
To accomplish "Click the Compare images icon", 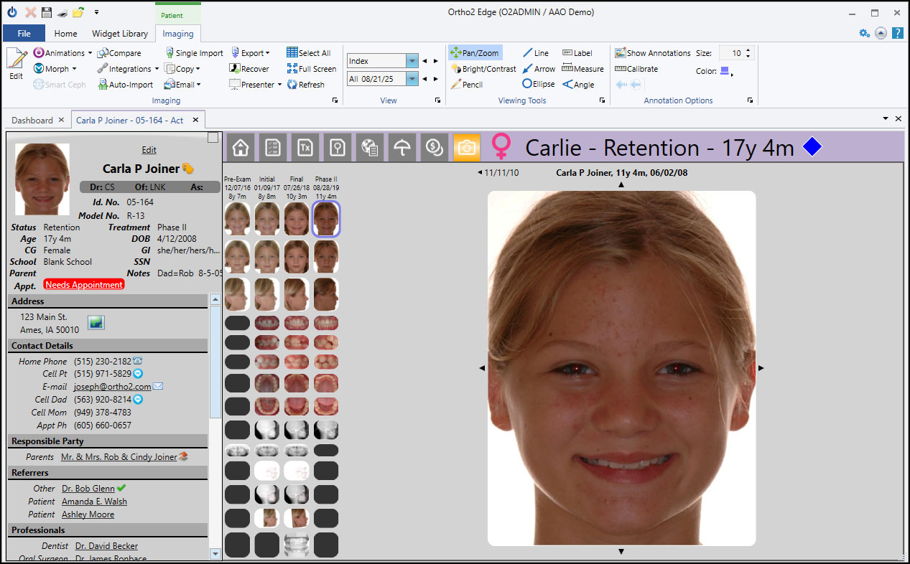I will [x=119, y=53].
